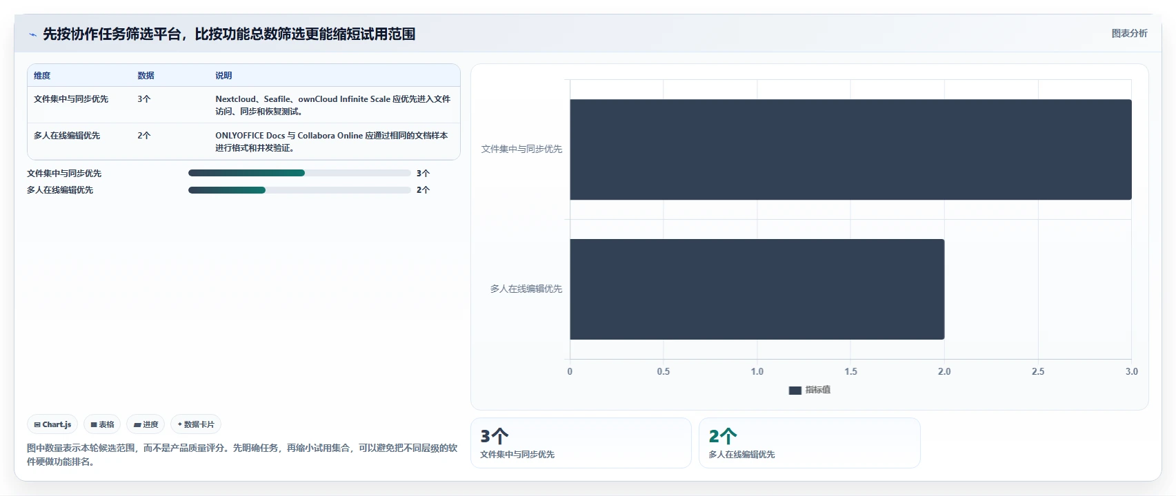Screen dimensions: 1176x496
Task: Click the ONLYOFFICE Docs description cell
Action: pyautogui.click(x=332, y=142)
